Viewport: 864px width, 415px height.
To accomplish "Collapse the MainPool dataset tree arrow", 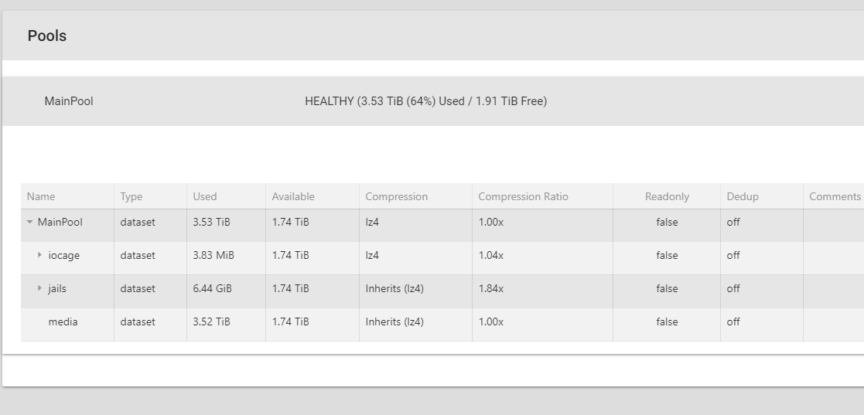I will click(29, 223).
